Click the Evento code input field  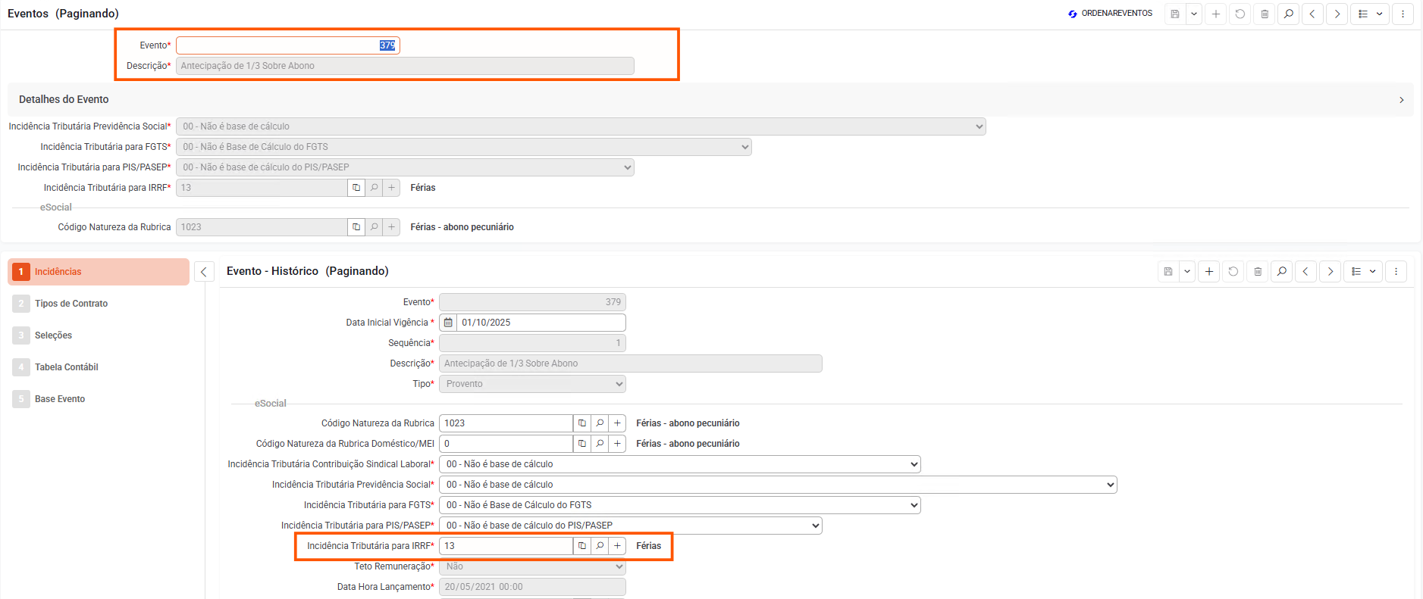[287, 45]
